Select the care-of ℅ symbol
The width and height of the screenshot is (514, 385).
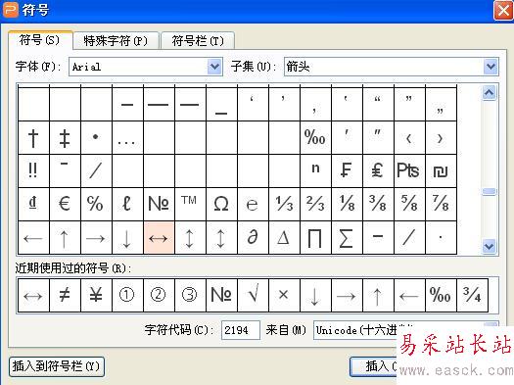click(96, 204)
